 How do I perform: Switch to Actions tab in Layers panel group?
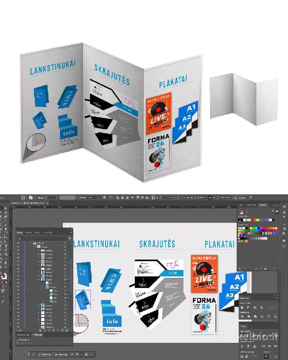pyautogui.click(x=28, y=232)
